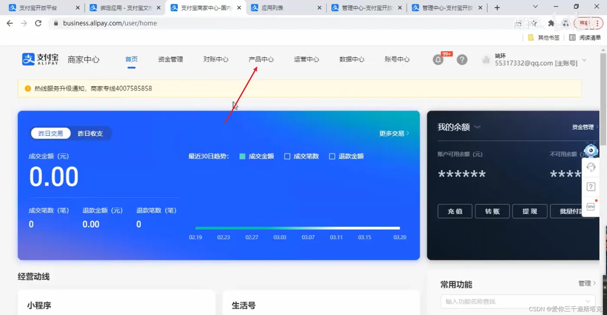
Task: Open the 数据中心 navigation menu
Action: click(x=352, y=59)
